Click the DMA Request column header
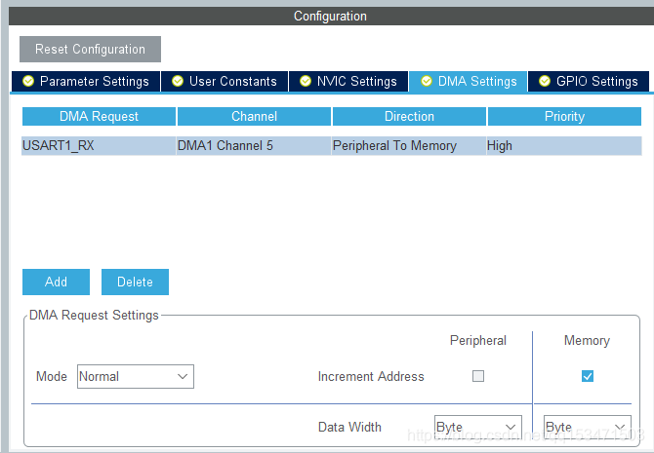The height and width of the screenshot is (453, 654). [x=99, y=116]
